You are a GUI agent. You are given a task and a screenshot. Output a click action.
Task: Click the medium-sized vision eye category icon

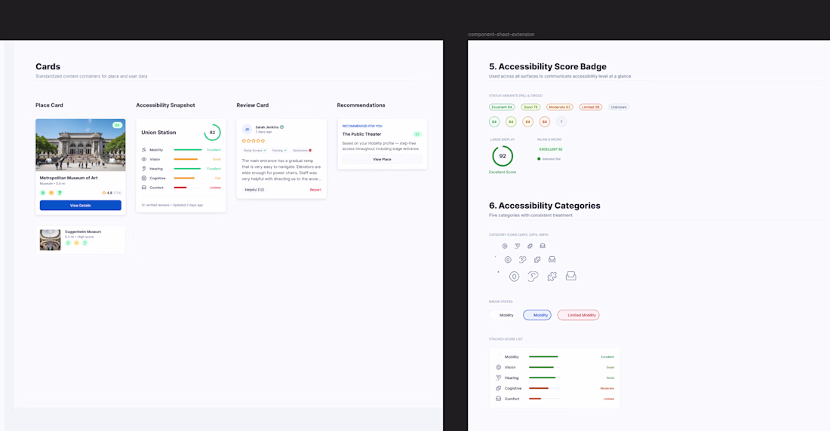pyautogui.click(x=508, y=260)
